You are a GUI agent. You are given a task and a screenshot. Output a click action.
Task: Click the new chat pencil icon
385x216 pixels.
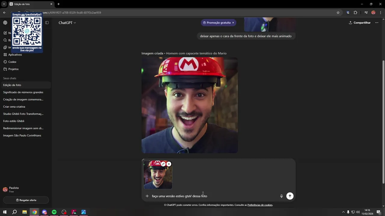click(5, 33)
